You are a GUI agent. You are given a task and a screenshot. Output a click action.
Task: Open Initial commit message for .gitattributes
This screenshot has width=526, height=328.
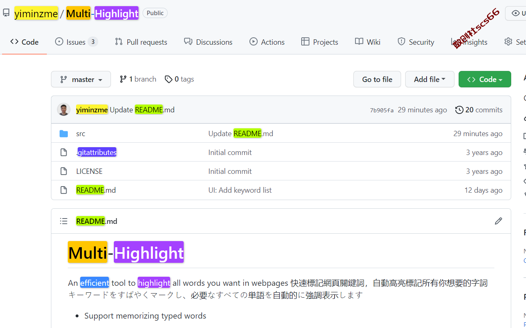pyautogui.click(x=230, y=152)
